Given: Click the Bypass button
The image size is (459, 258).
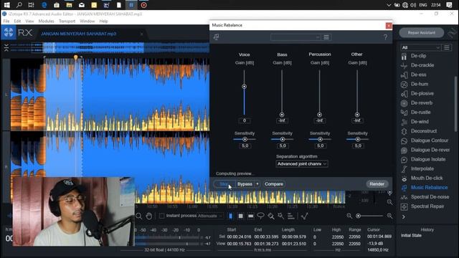Looking at the screenshot, I should pyautogui.click(x=245, y=184).
